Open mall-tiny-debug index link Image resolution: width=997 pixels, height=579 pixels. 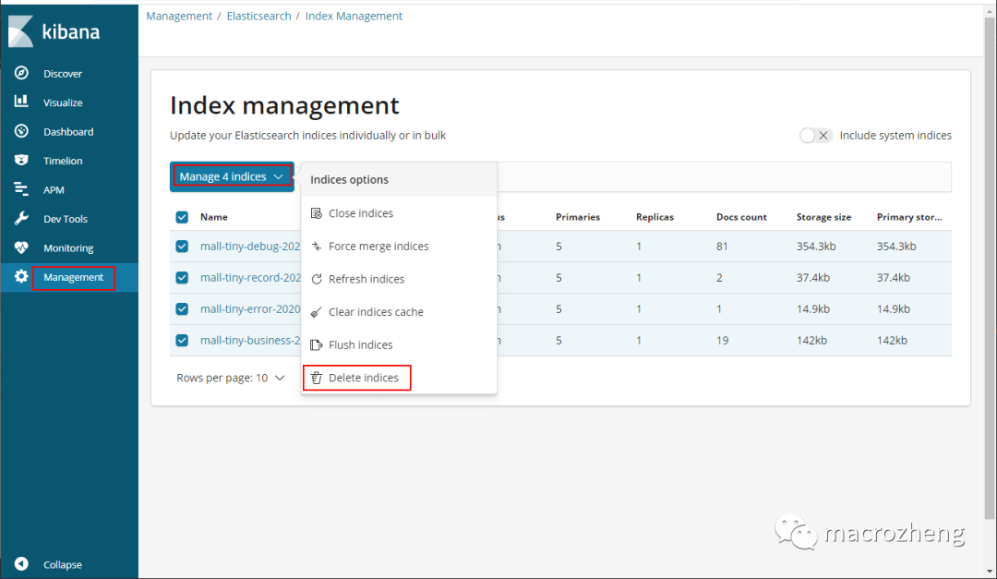tap(250, 247)
